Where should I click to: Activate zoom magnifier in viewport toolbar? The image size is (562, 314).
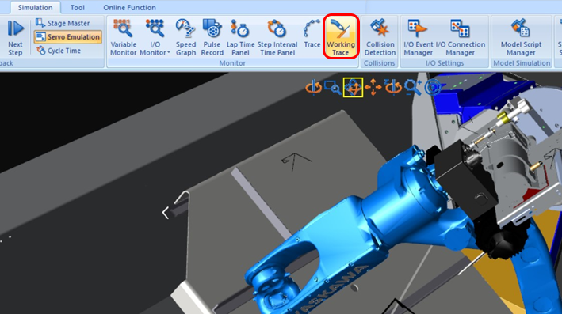tap(413, 87)
